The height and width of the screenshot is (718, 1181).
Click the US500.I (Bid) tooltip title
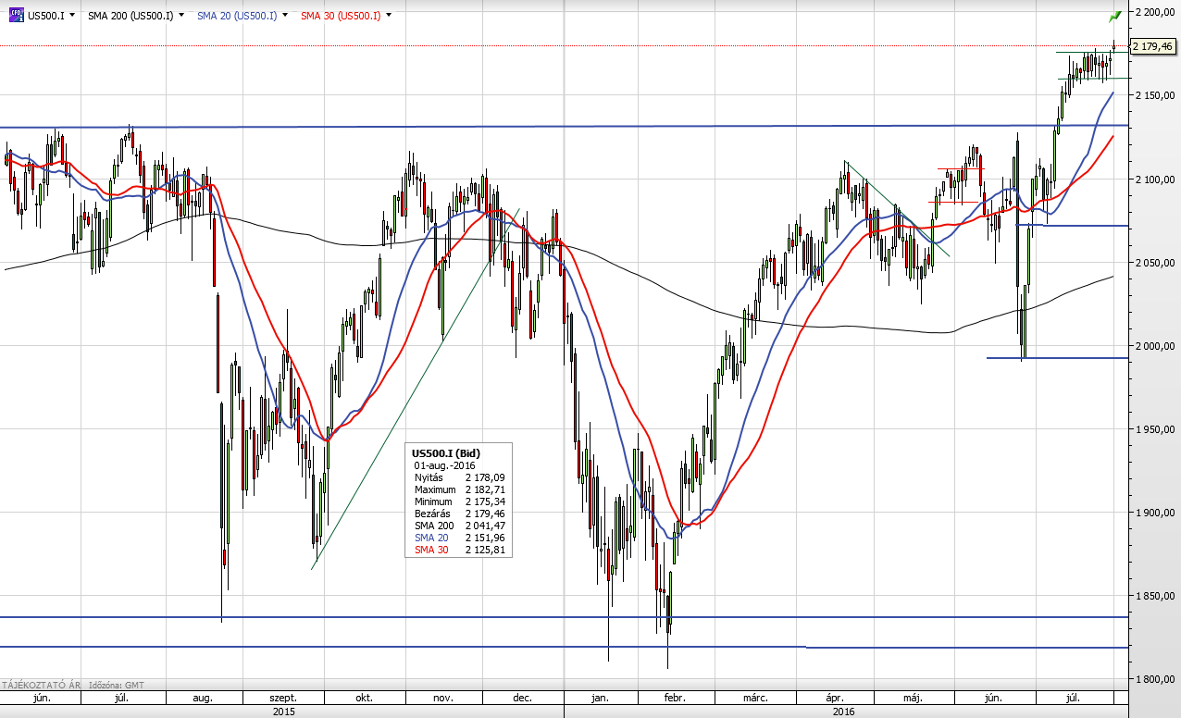click(447, 452)
